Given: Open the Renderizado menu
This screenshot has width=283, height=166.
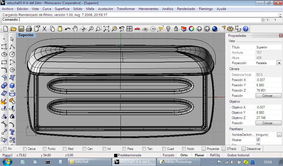Looking at the screenshot, I should click(186, 9).
